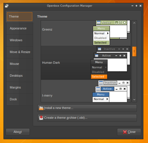The image size is (148, 143).
Task: Choose the Human Dark theme entry
Action: click(x=86, y=63)
